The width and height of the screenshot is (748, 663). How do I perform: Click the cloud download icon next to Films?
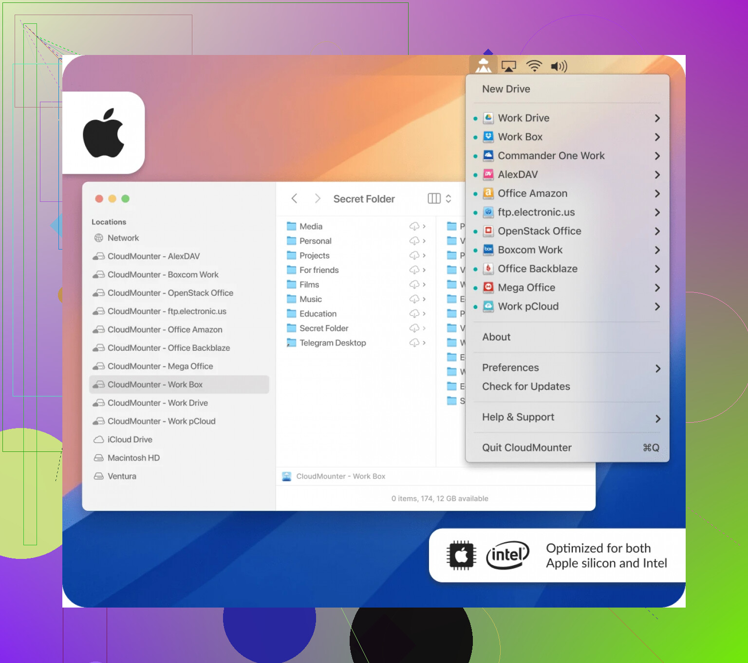click(x=414, y=285)
